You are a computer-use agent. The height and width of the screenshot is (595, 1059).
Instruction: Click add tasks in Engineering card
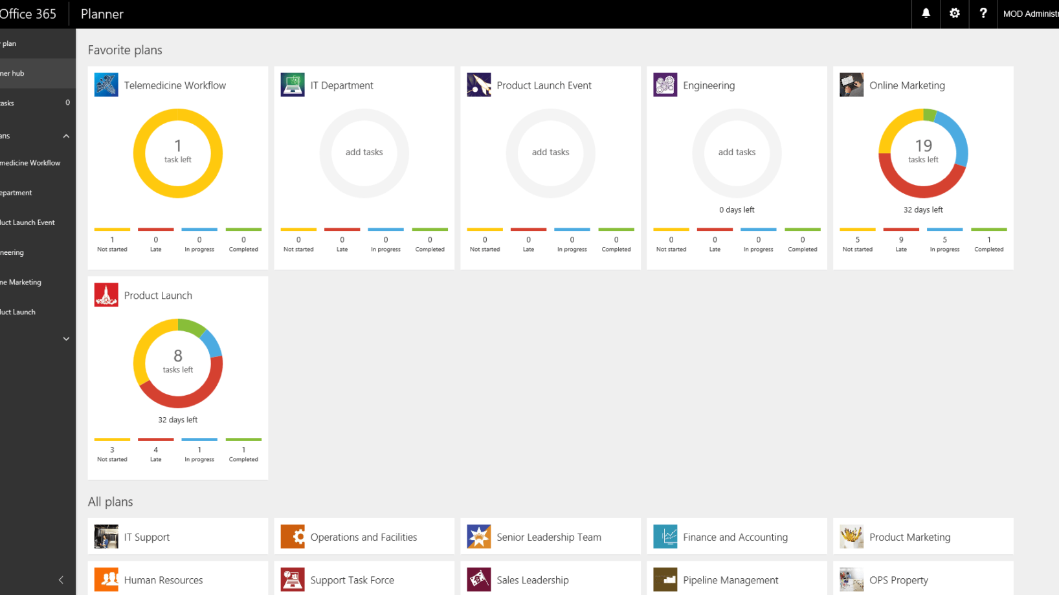coord(737,153)
